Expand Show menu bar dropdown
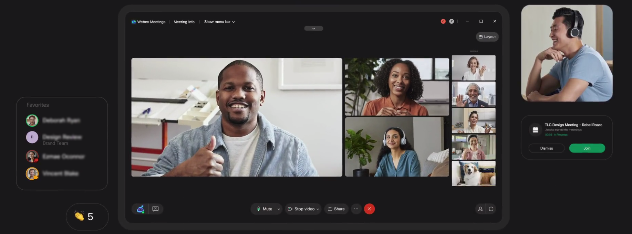 click(x=219, y=22)
